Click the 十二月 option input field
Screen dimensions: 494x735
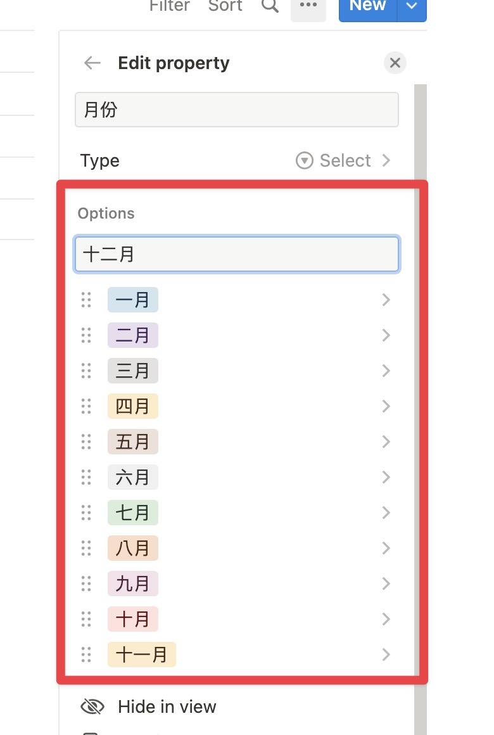(x=237, y=254)
